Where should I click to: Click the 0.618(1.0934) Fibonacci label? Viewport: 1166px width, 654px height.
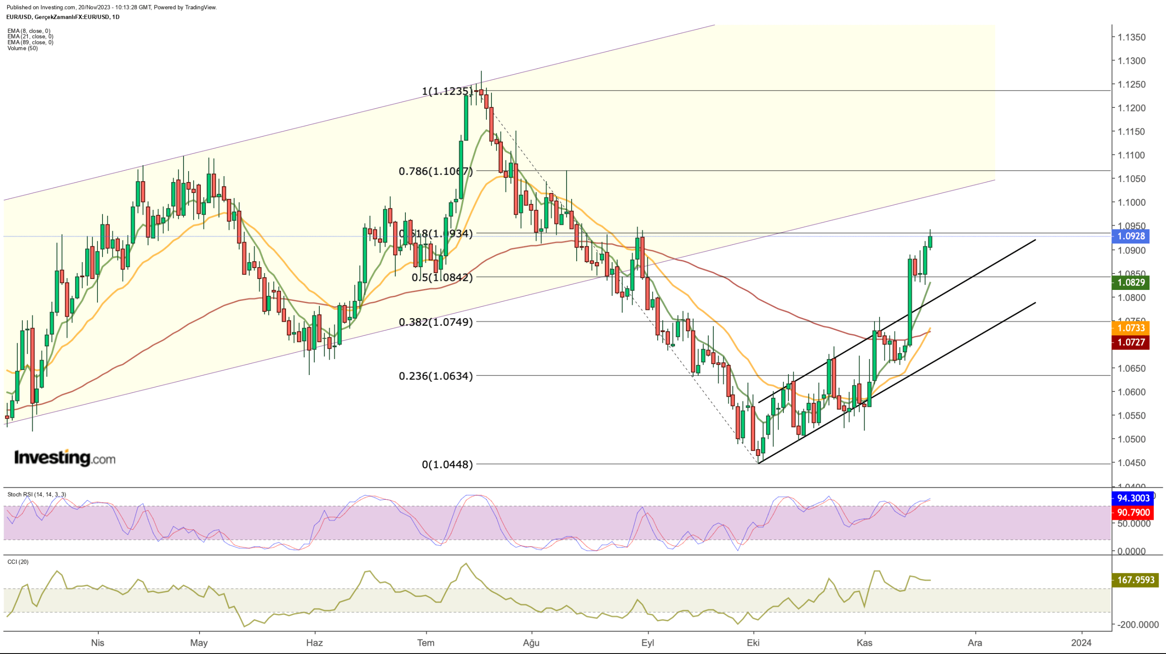436,233
